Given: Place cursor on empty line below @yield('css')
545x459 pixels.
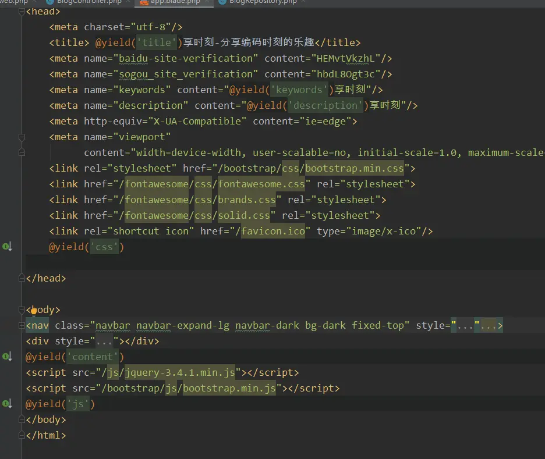Looking at the screenshot, I should click(x=285, y=262).
